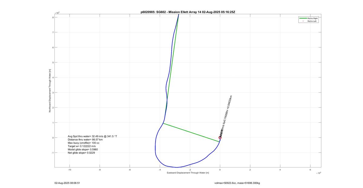Click the y-axis tick label "8"
The height and width of the screenshot is (188, 363).
pos(53,17)
